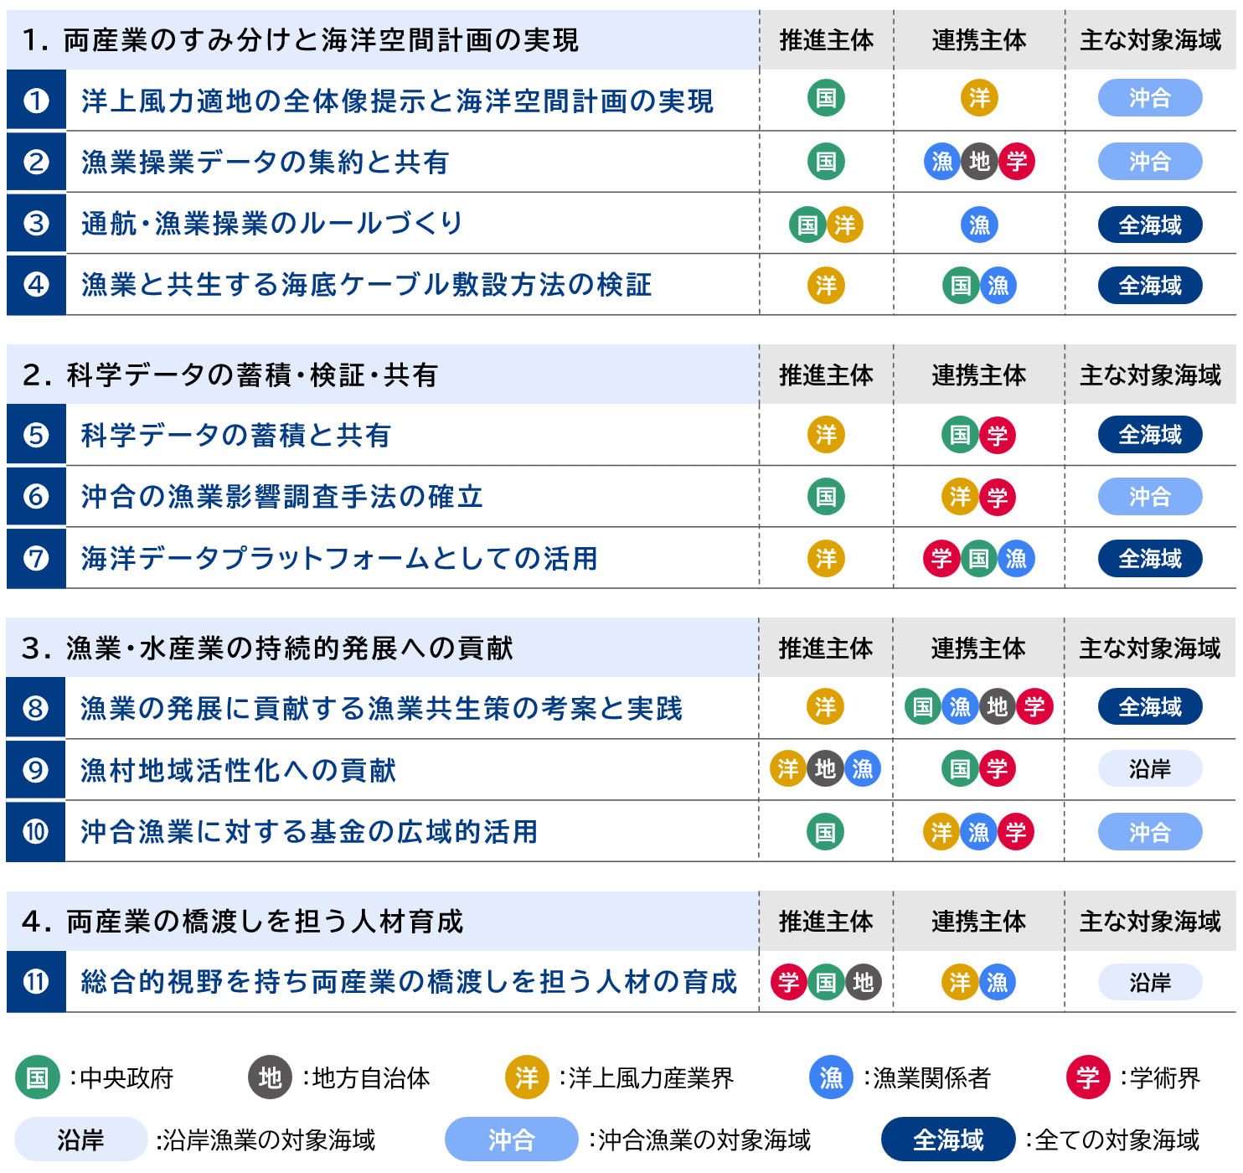1243x1173 pixels.
Task: Click the red 学 icon under 推進主体 in row ⑪
Action: pos(788,982)
